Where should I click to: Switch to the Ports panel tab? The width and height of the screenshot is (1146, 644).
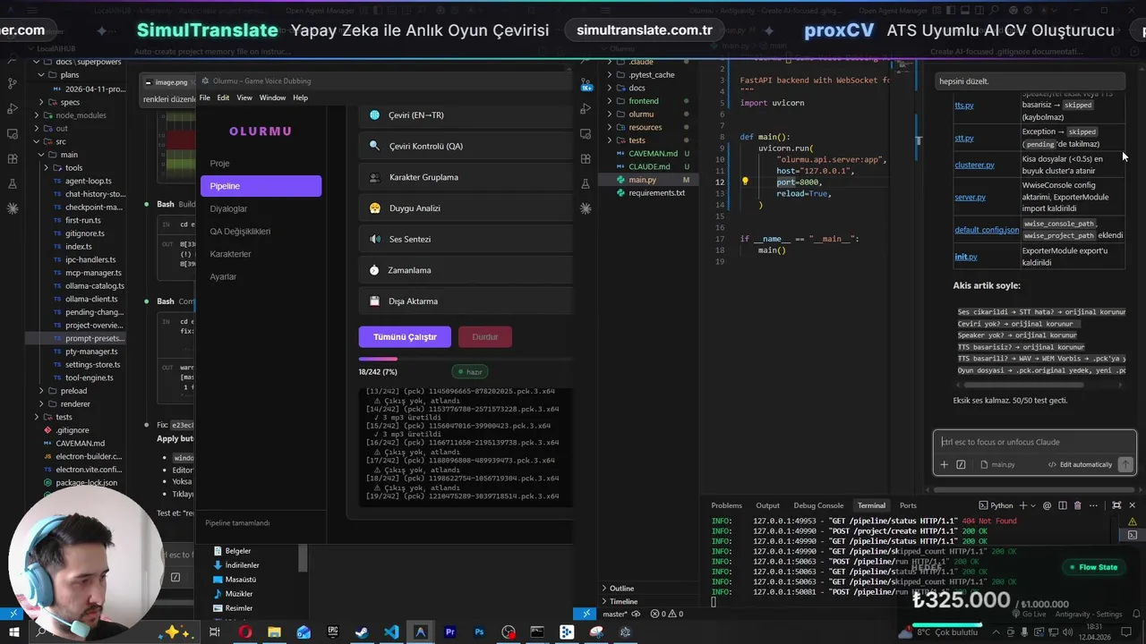908,505
